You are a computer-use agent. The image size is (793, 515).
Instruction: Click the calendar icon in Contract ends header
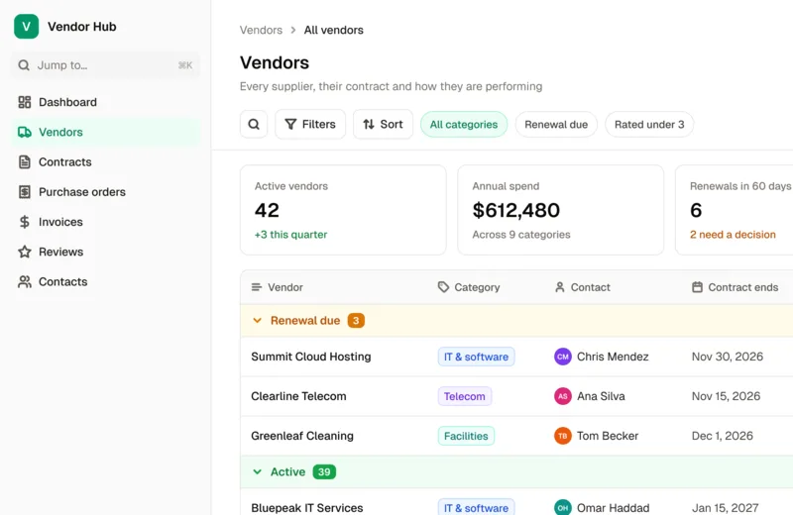pos(698,287)
